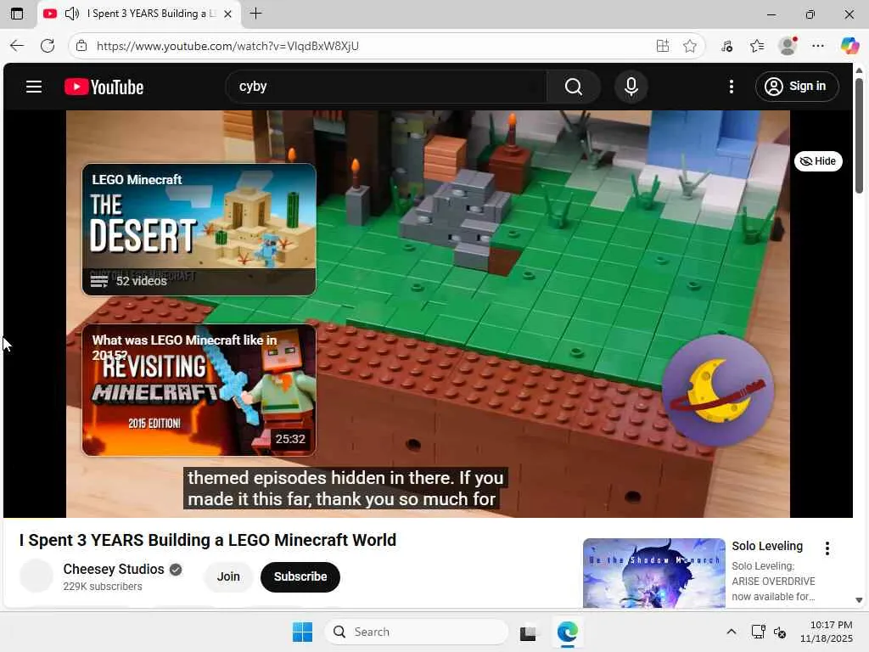Click the Windows taskbar Search box
Screen dimensions: 869x652
[417, 632]
